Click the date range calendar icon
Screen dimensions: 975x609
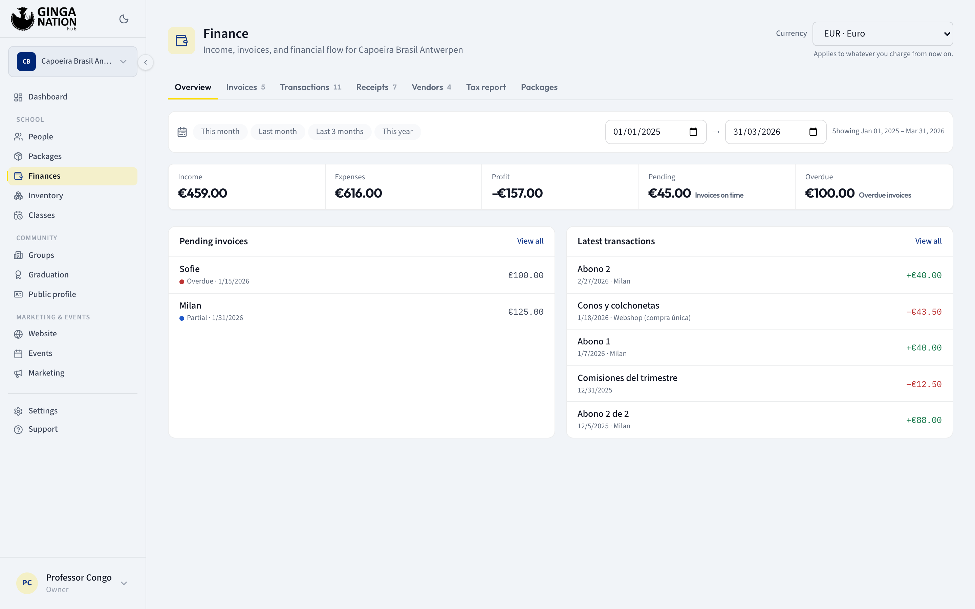pos(182,132)
